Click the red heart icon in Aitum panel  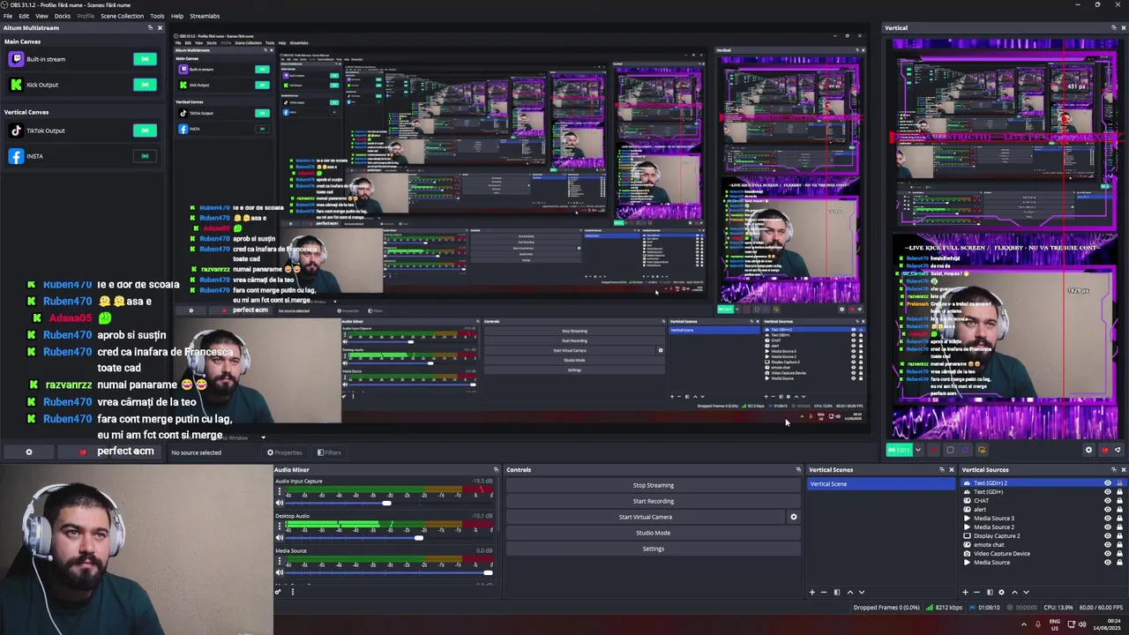(83, 452)
